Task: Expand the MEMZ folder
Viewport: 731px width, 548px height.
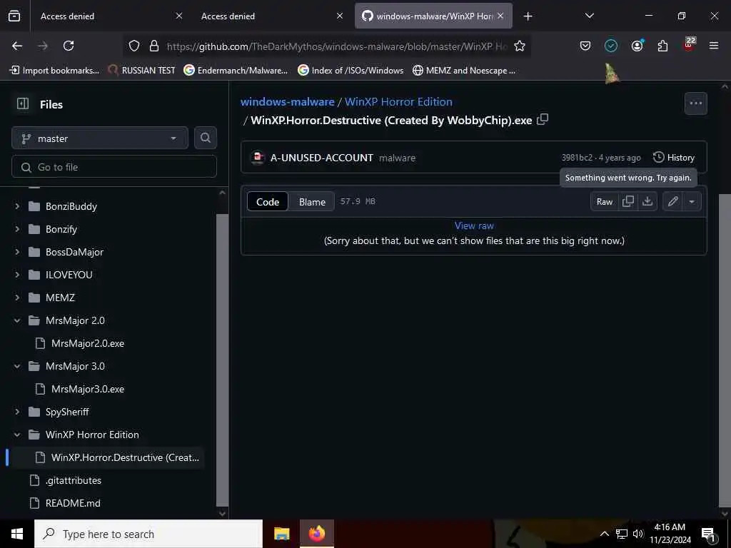Action: coord(17,298)
